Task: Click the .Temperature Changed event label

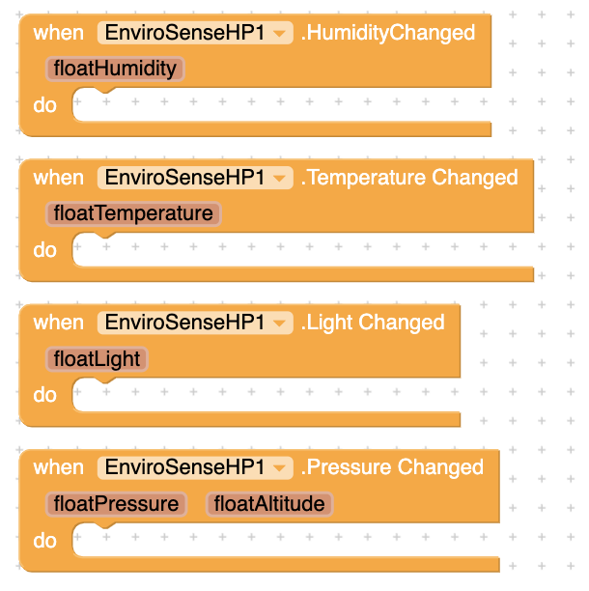Action: click(409, 178)
